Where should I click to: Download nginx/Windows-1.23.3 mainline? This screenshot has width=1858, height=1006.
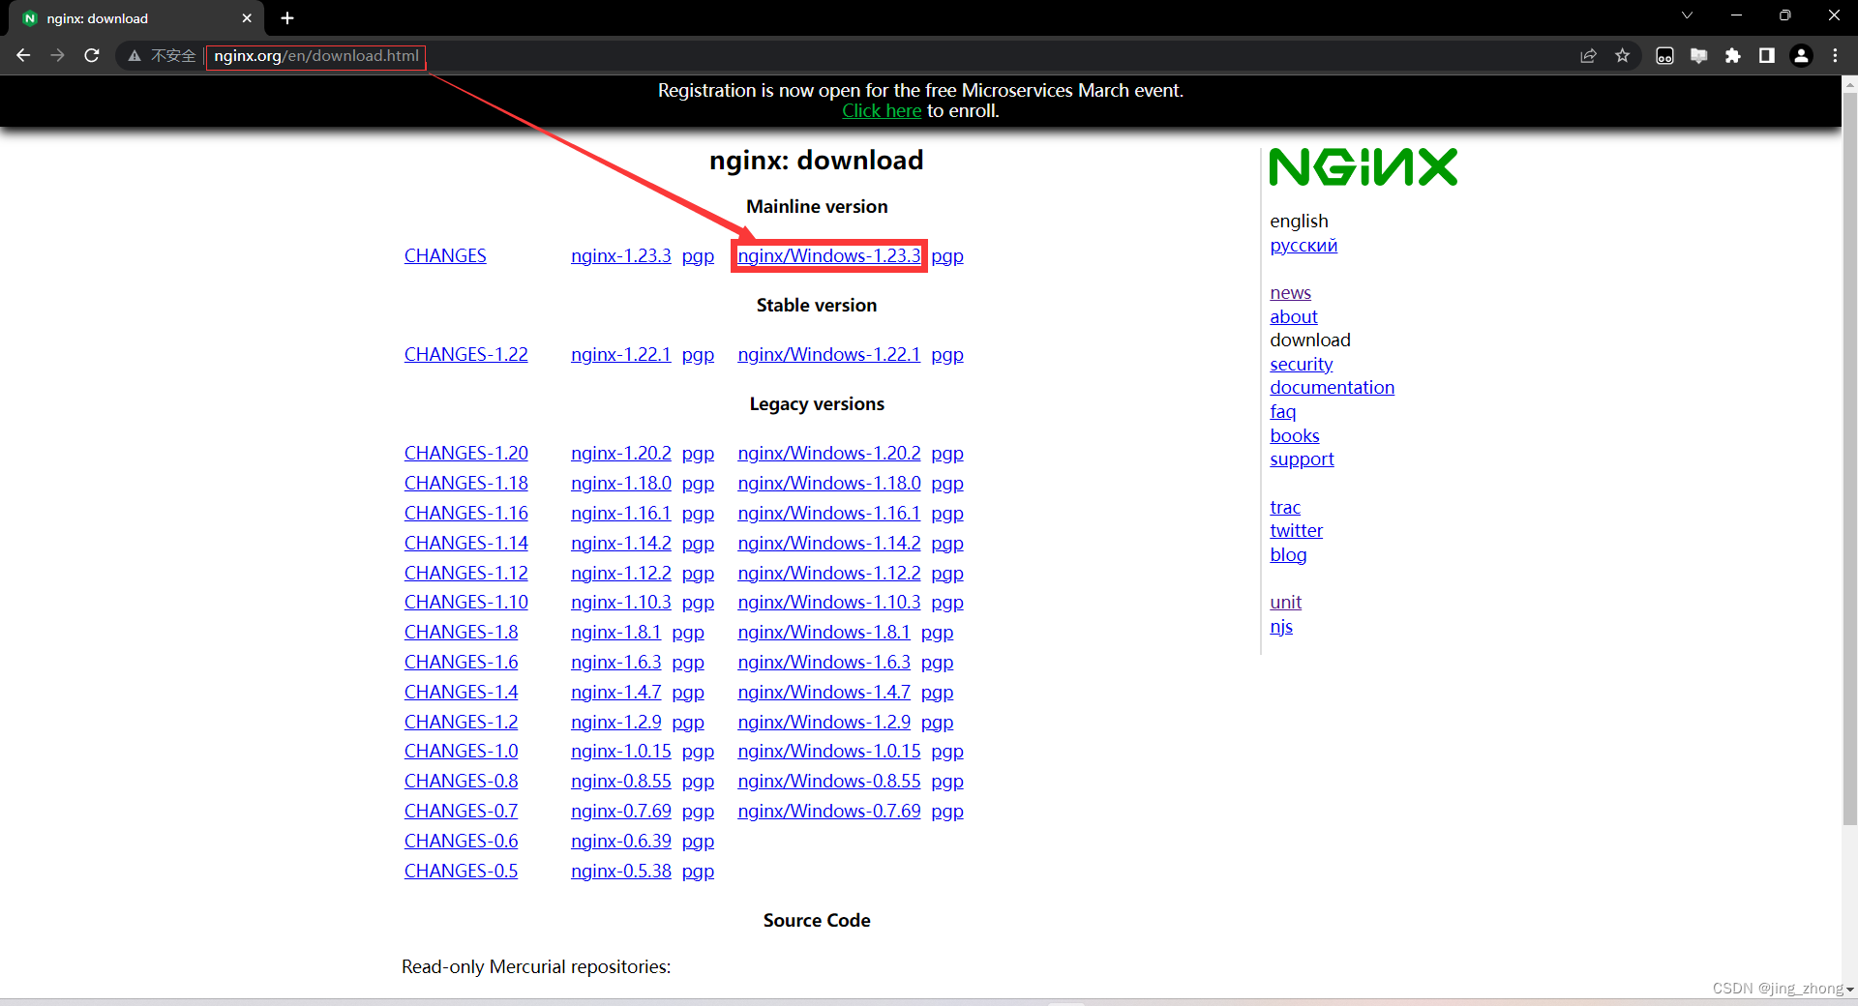click(828, 256)
